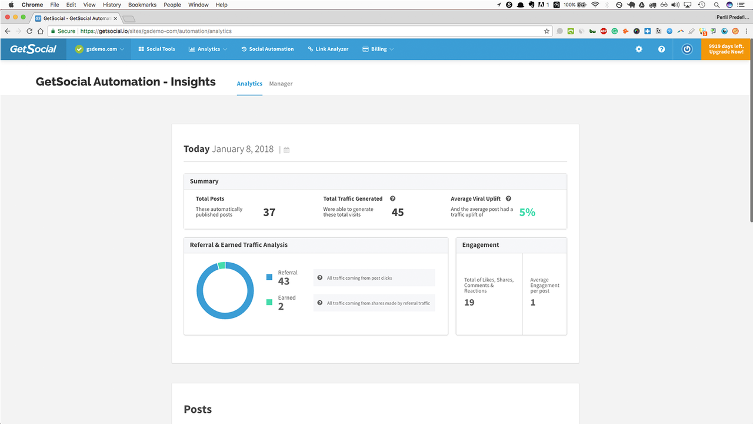
Task: Click the GetSocial logo
Action: (x=32, y=49)
